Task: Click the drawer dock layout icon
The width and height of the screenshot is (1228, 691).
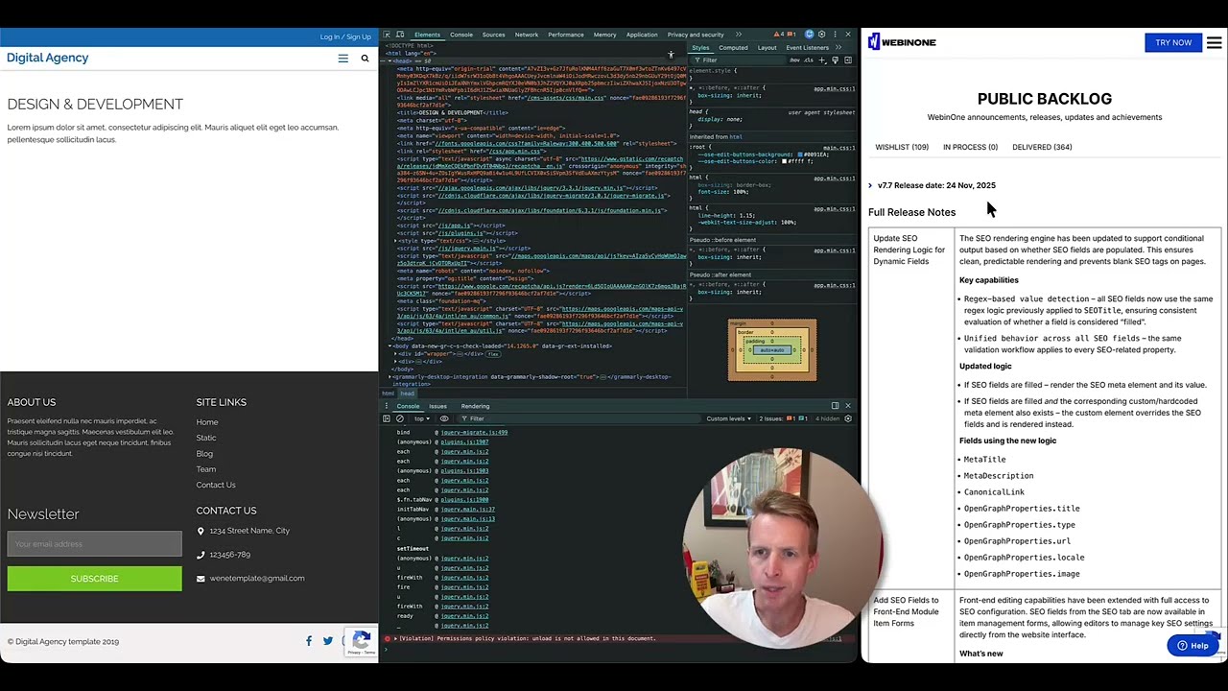Action: [x=835, y=406]
